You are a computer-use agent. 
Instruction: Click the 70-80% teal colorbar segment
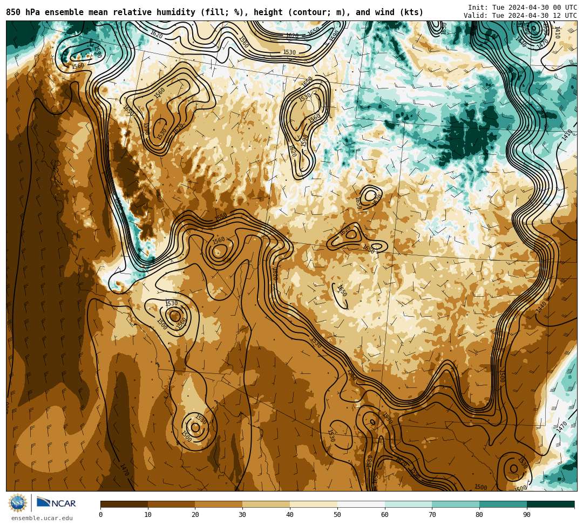[x=456, y=504]
